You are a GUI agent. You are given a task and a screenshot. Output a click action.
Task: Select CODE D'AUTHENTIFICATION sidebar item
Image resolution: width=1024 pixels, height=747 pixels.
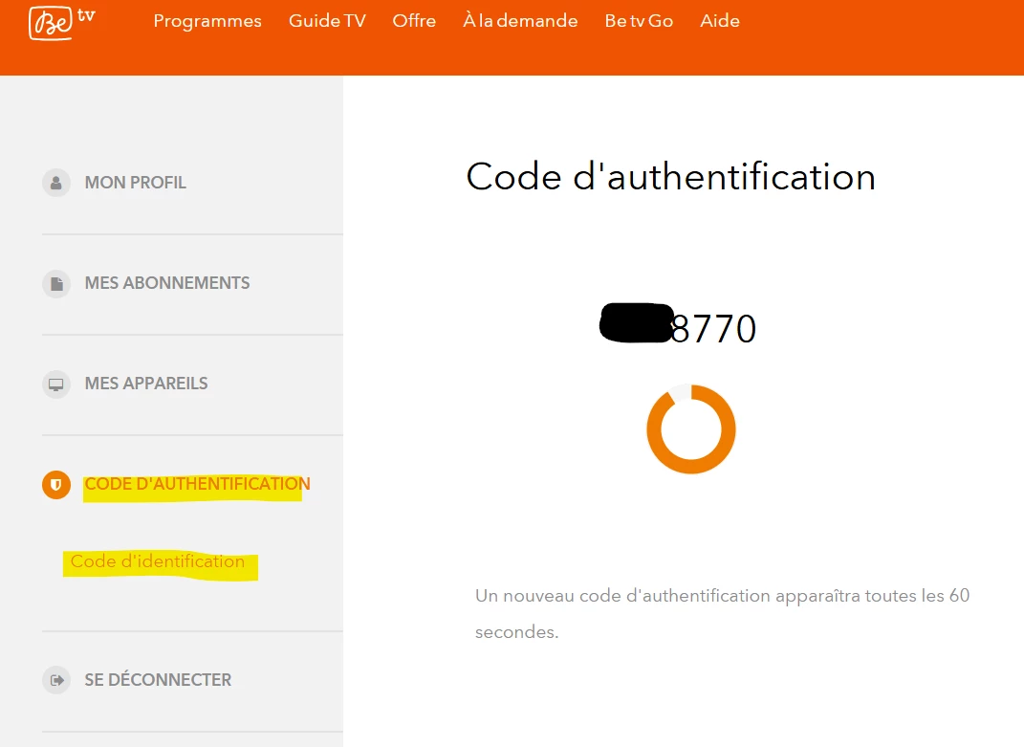197,484
